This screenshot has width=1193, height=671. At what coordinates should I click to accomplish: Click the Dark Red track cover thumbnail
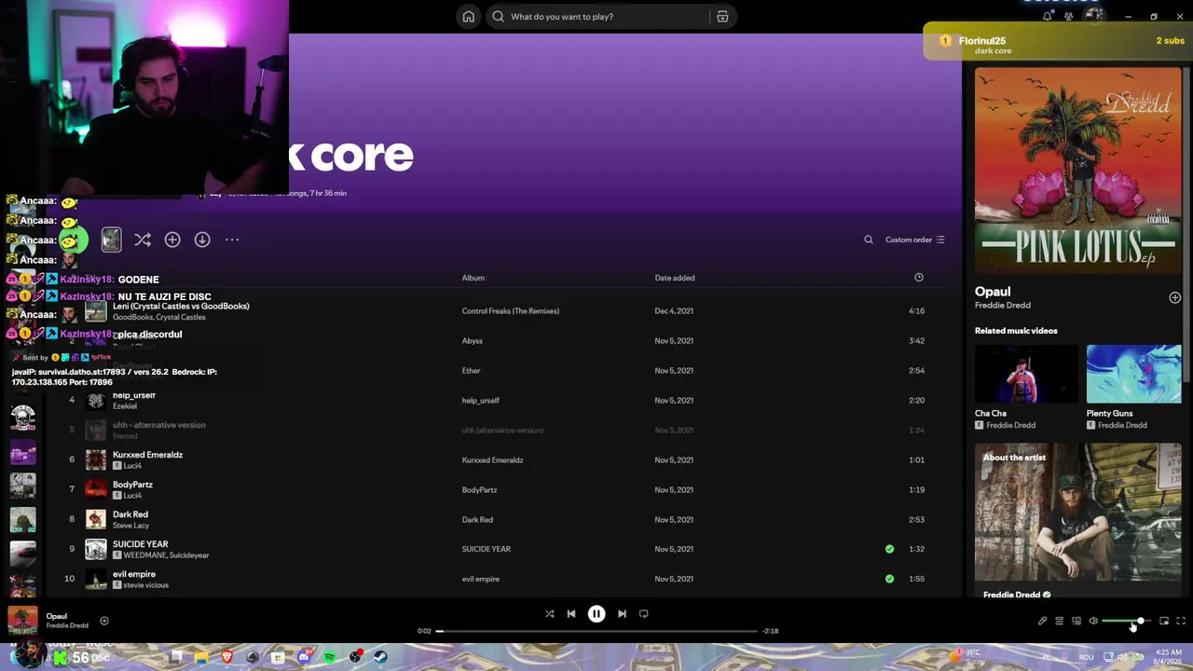[96, 519]
